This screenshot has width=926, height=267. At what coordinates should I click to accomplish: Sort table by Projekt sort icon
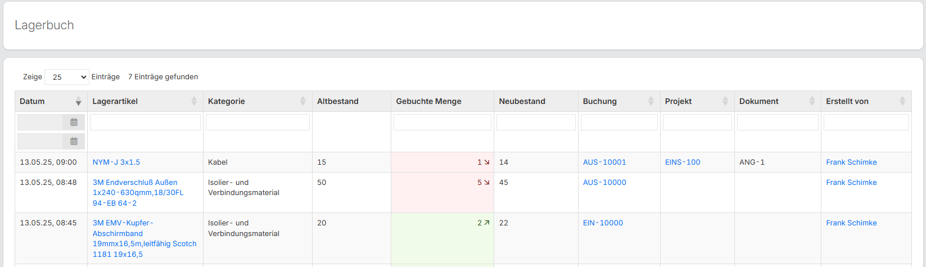[x=725, y=101]
